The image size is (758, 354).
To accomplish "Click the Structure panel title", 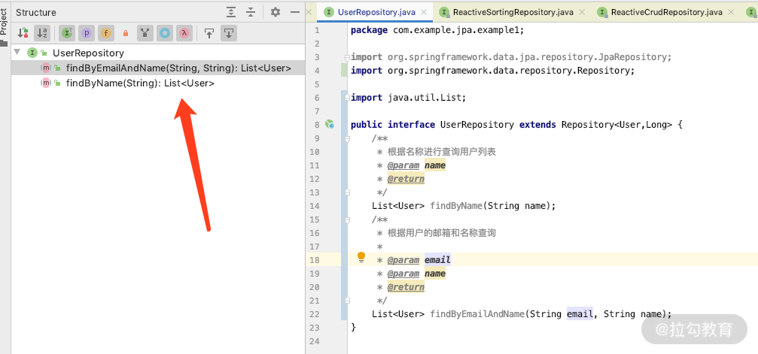I will 36,13.
